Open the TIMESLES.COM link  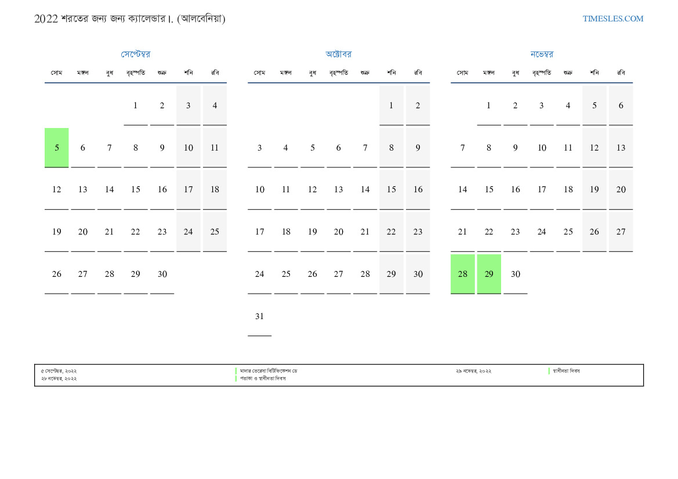coord(612,19)
